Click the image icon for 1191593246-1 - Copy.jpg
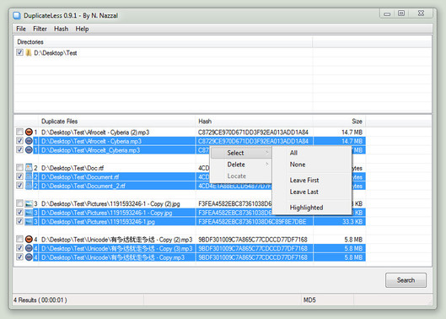Image resolution: width=446 pixels, height=319 pixels. click(29, 213)
